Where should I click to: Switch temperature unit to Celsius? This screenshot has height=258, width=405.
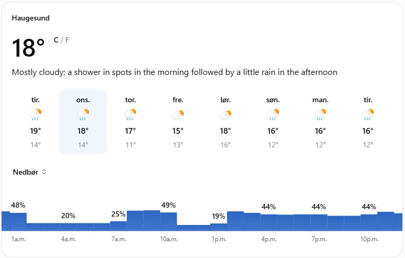(x=56, y=40)
